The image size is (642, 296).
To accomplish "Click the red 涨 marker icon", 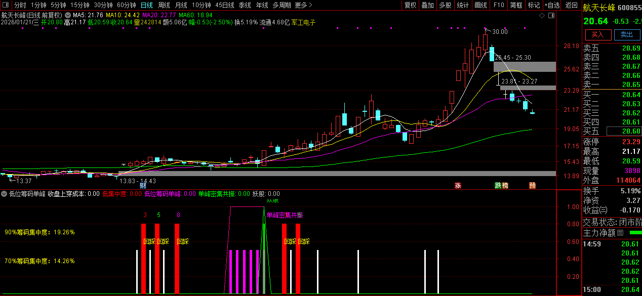I will point(458,186).
